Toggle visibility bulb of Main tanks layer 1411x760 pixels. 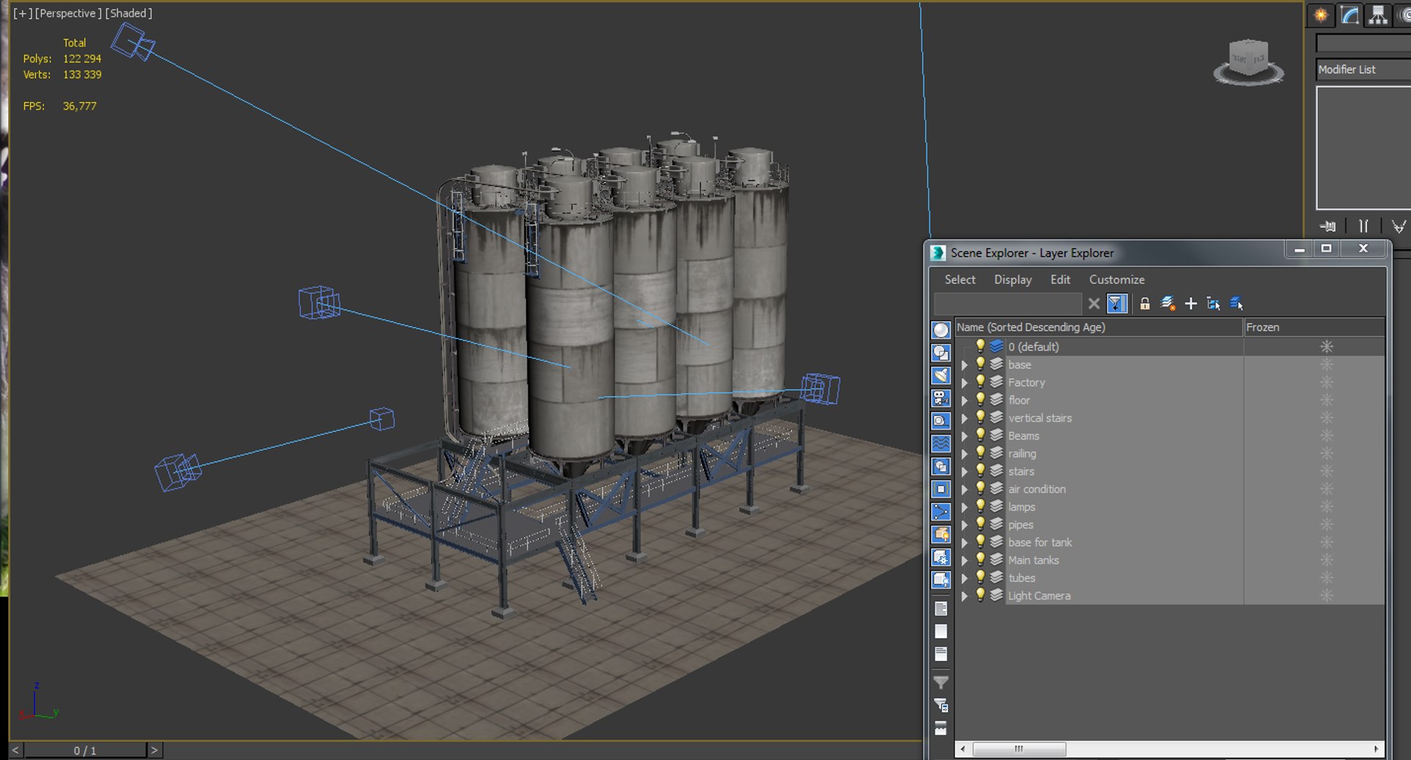pyautogui.click(x=980, y=560)
